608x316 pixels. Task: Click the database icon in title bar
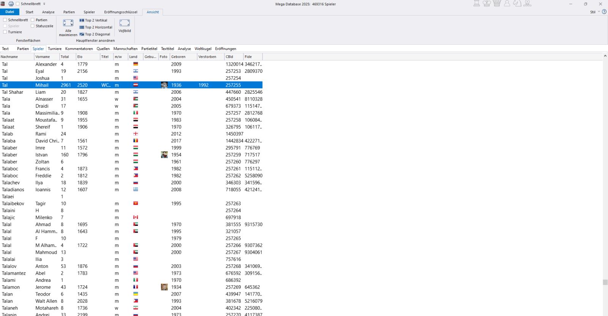(3, 4)
